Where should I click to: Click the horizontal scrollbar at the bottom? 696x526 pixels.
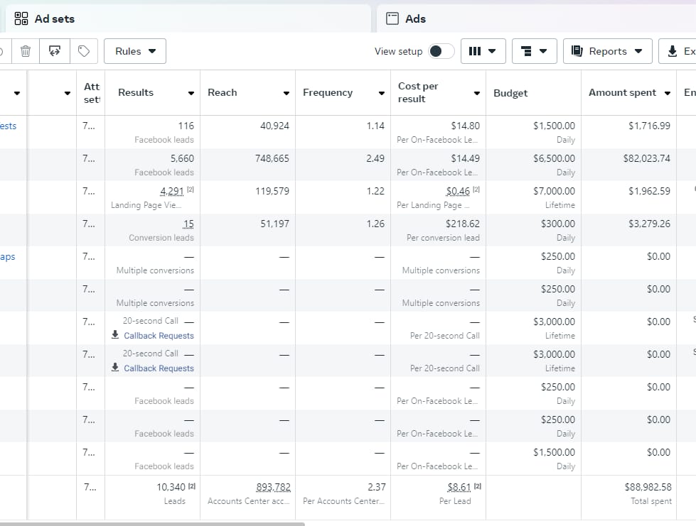point(152,525)
